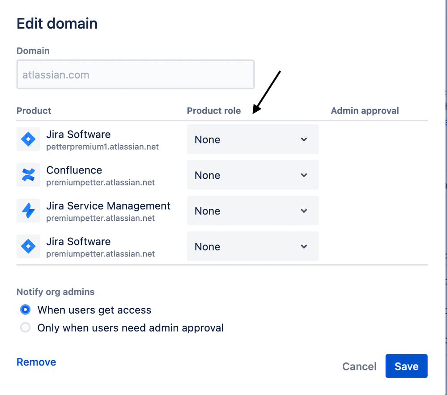The height and width of the screenshot is (395, 447).
Task: Click the 'Edit domain' heading
Action: pyautogui.click(x=57, y=23)
